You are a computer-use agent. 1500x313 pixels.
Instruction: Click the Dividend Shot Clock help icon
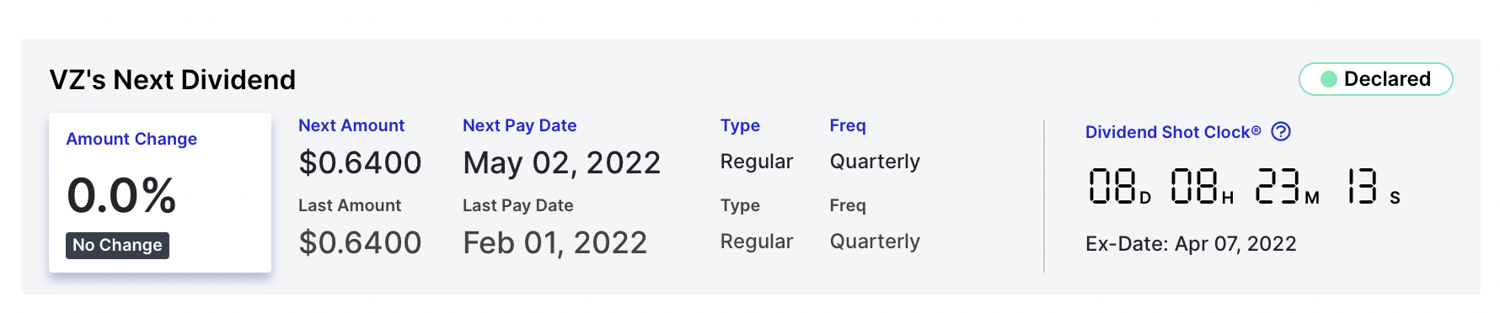click(1281, 131)
